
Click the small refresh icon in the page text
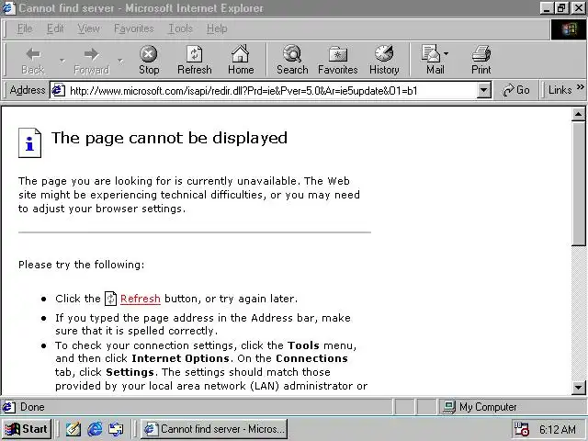tap(110, 299)
